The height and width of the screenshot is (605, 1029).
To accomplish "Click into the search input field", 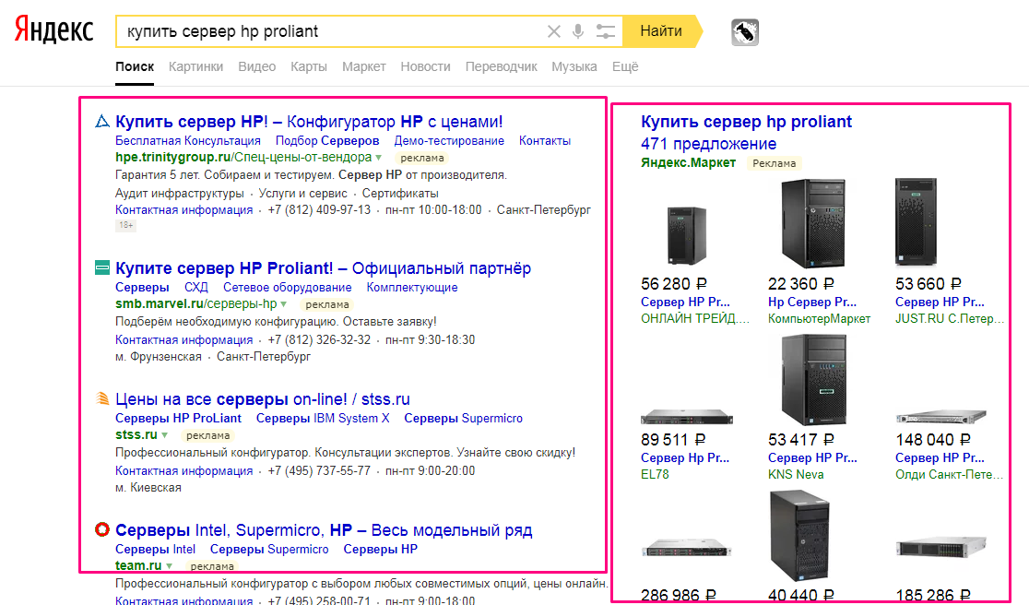I will coord(332,31).
